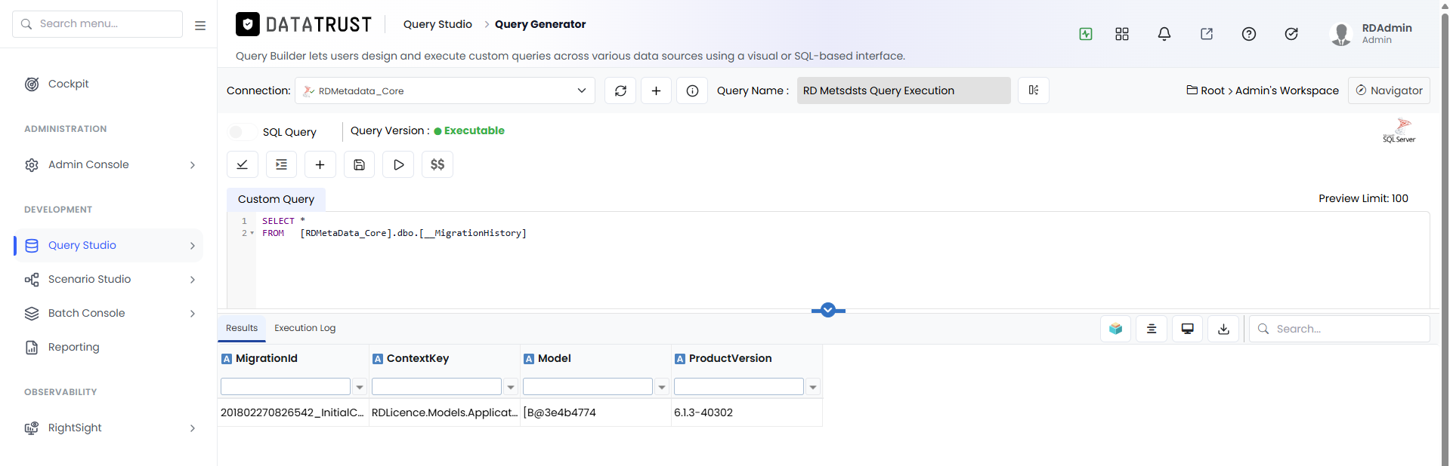Click the Search menu field in sidebar
Image resolution: width=1450 pixels, height=466 pixels.
[97, 24]
